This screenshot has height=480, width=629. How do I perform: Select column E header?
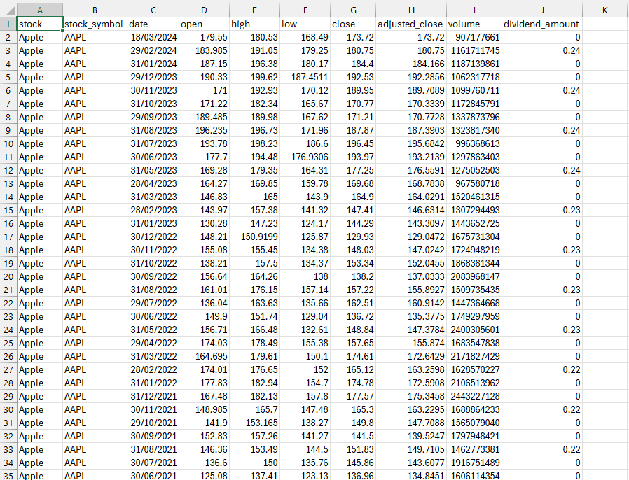(x=255, y=10)
